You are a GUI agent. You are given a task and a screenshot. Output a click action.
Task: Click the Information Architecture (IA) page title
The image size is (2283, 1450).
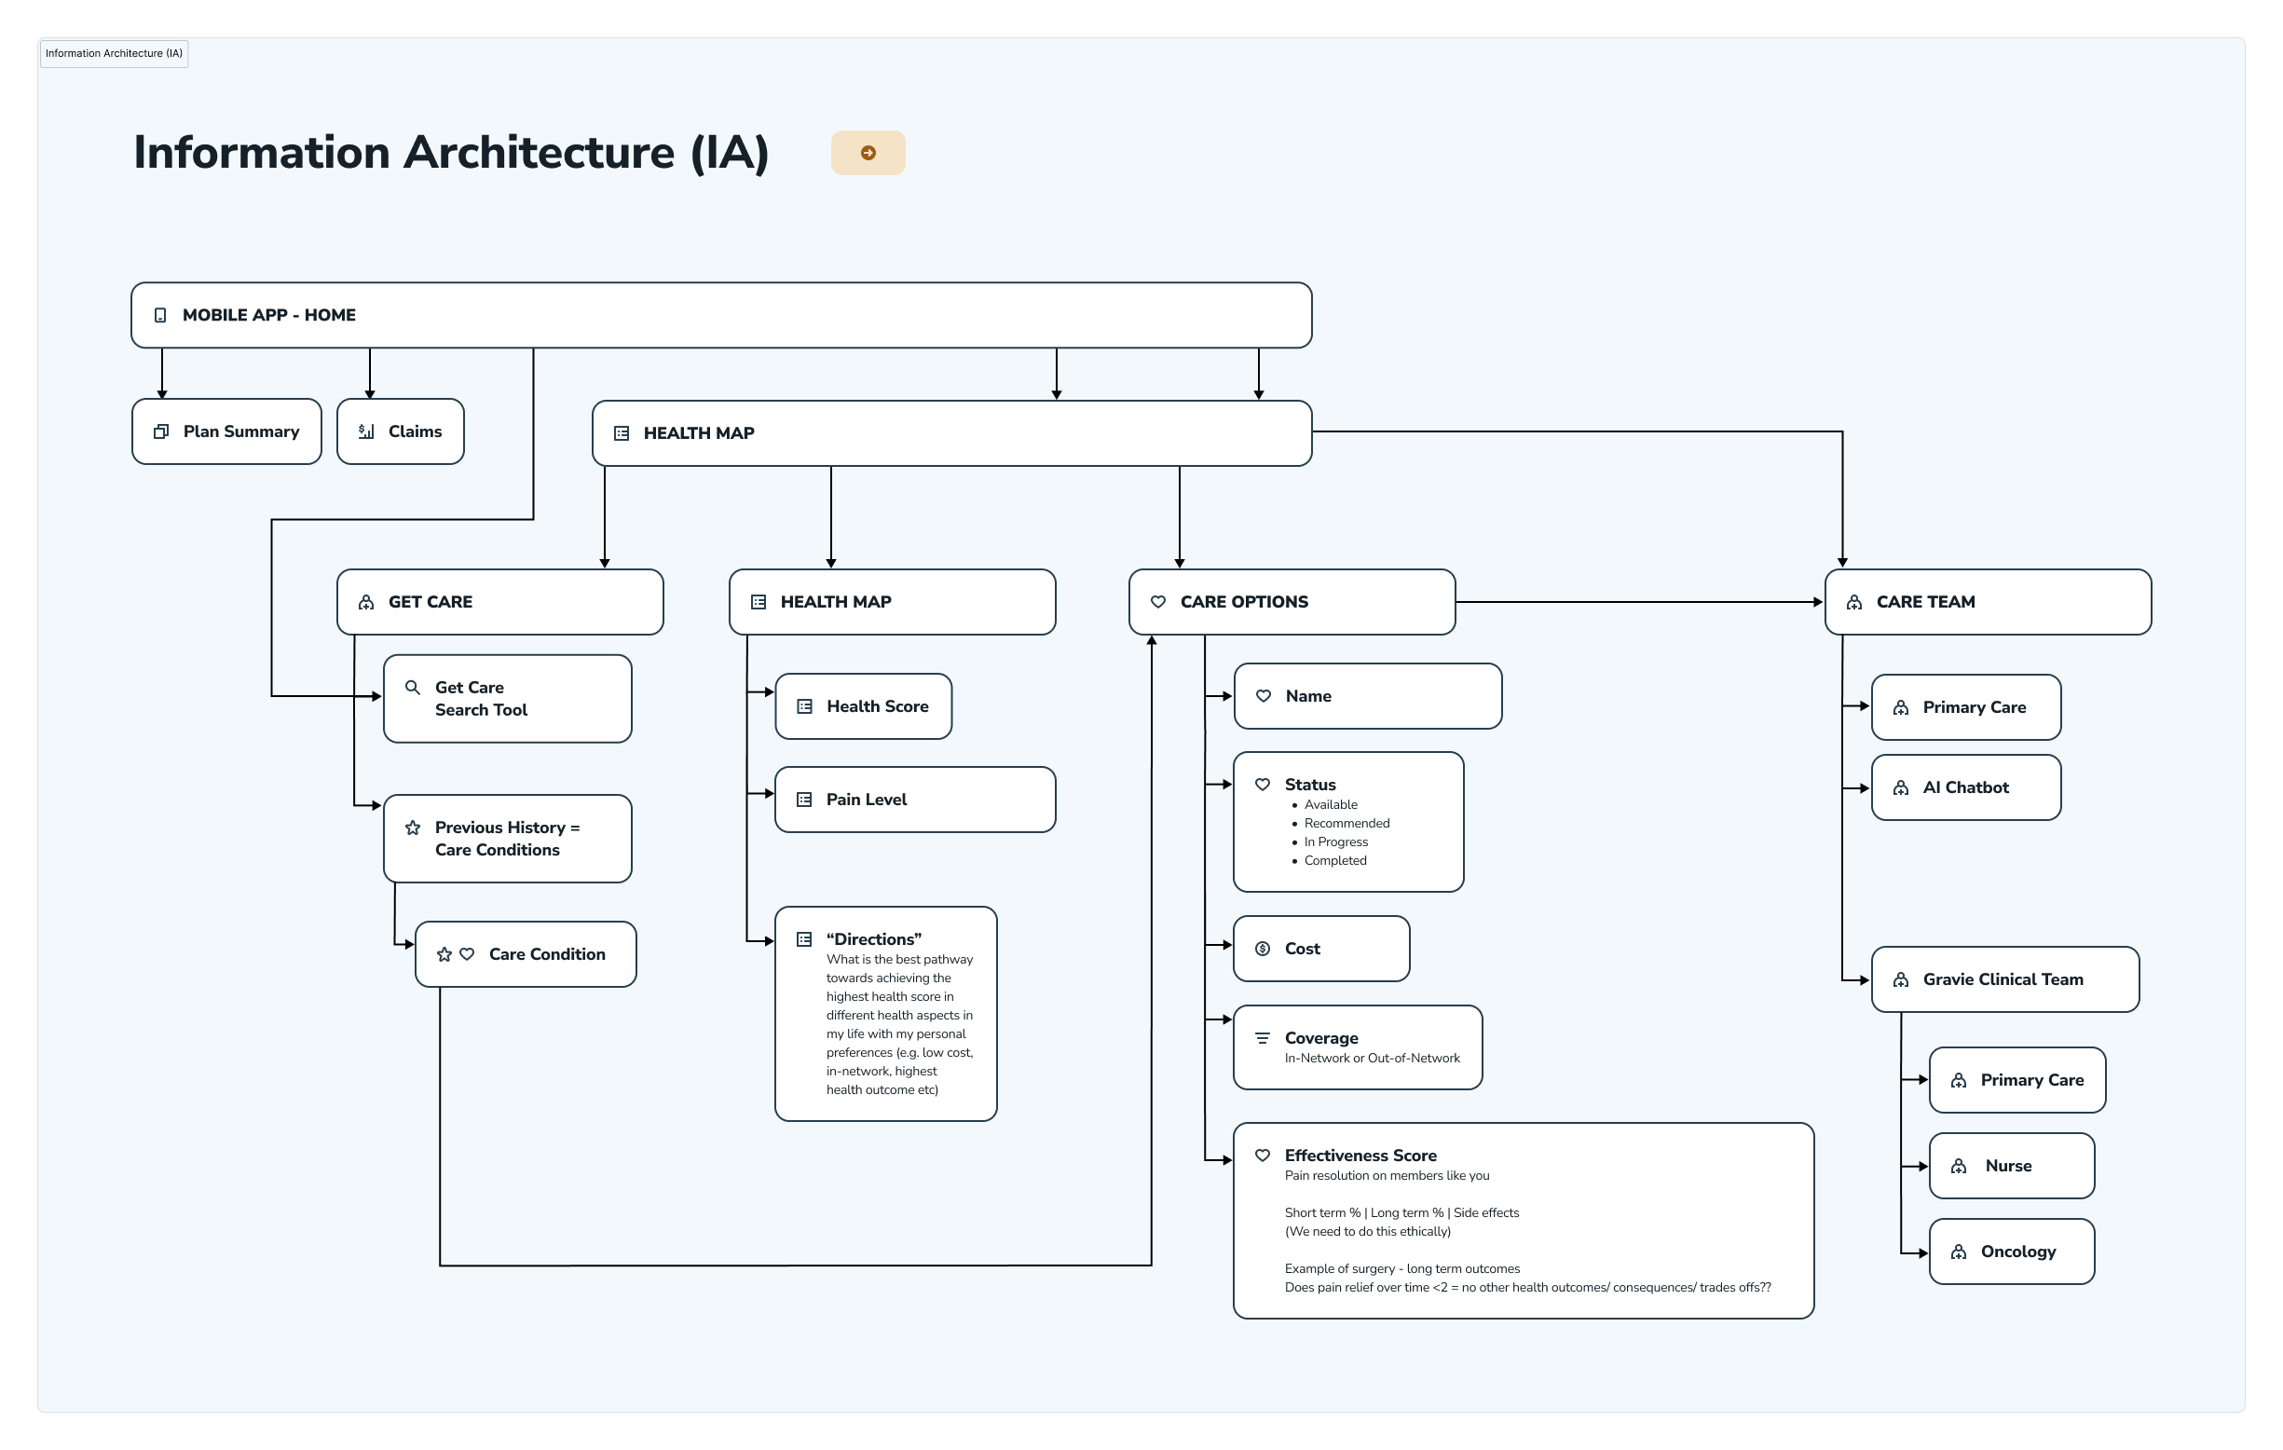(x=451, y=153)
